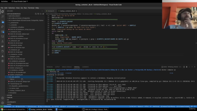Open the Terminal menu
This screenshot has width=197, height=111.
point(31,8)
